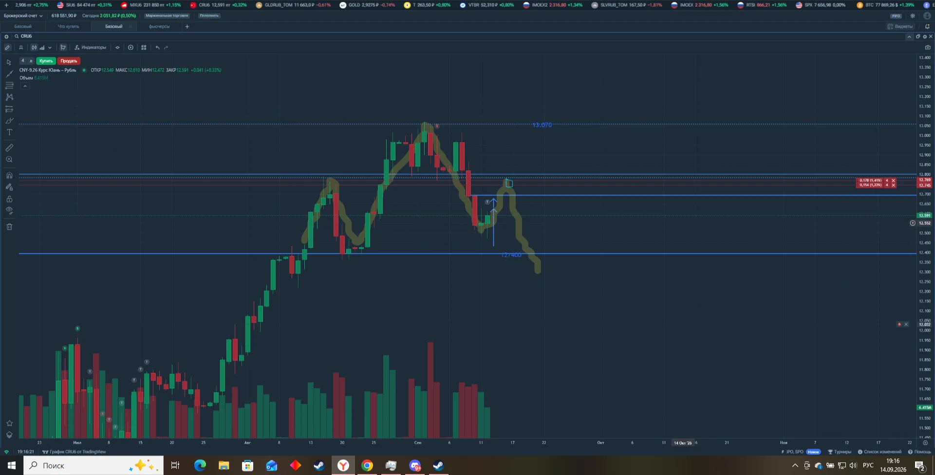Open the Виджеты widgets panel

[x=900, y=27]
